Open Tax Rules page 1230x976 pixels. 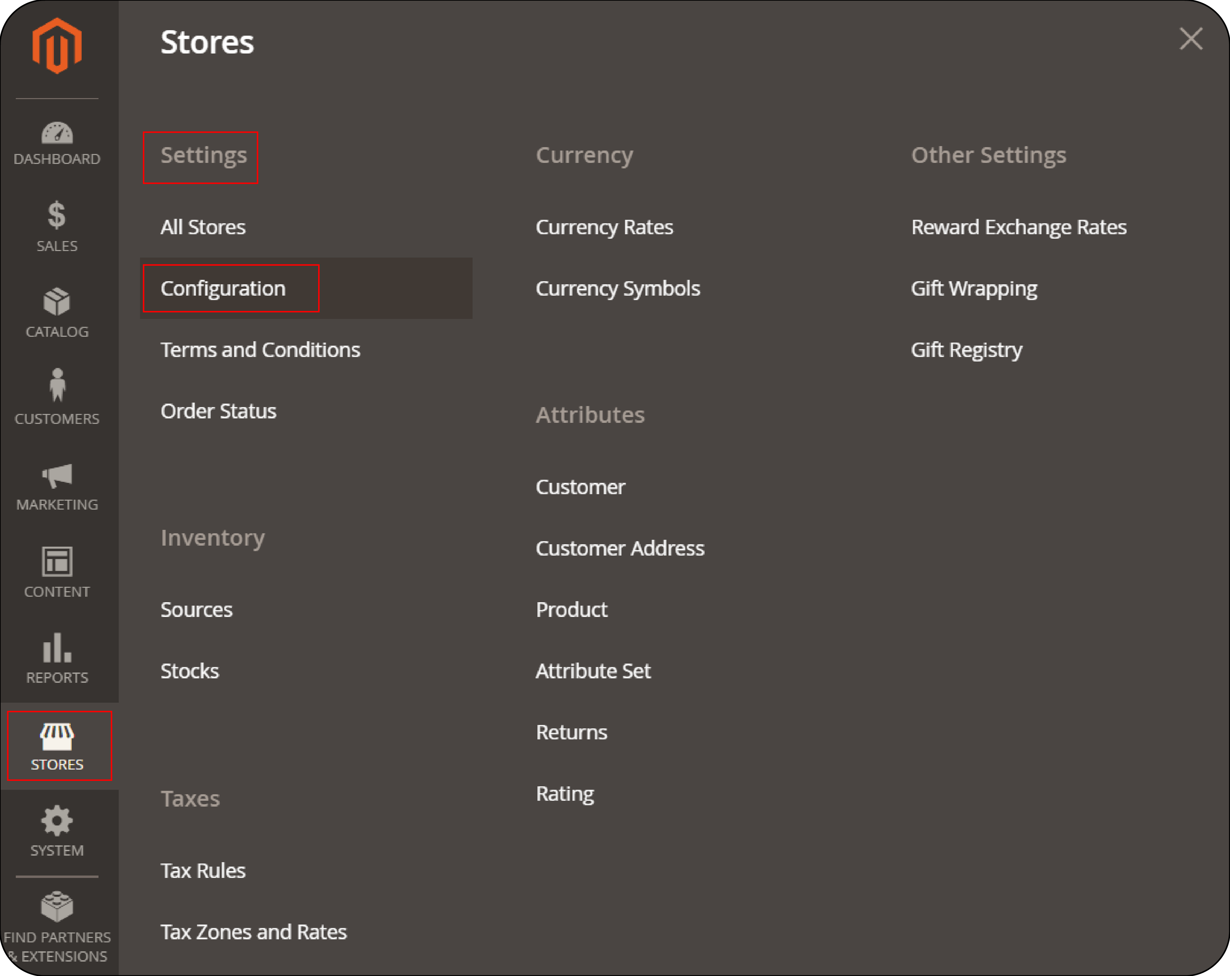coord(203,870)
